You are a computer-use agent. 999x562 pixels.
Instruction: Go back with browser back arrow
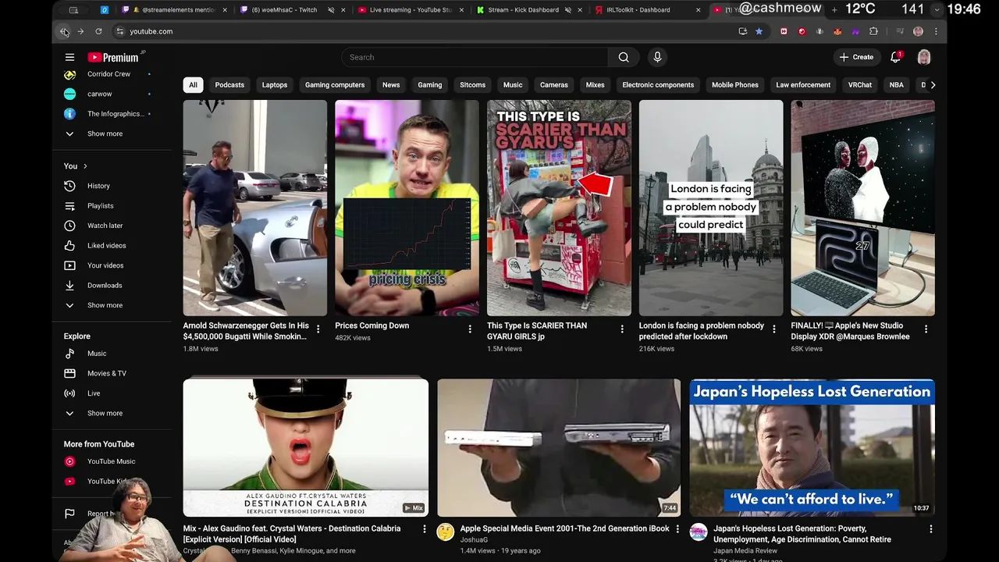[x=64, y=31]
